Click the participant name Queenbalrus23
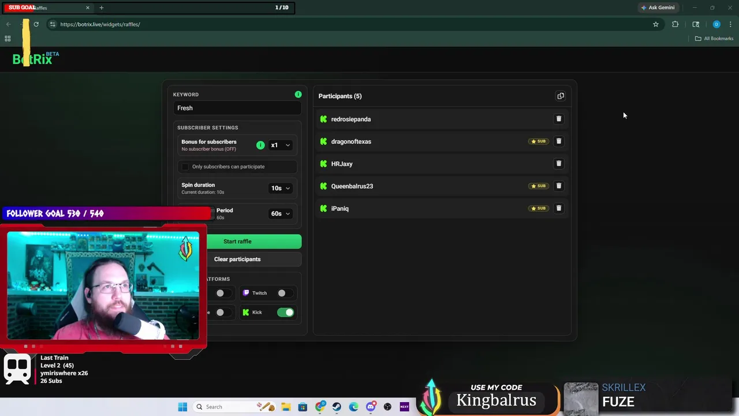This screenshot has width=739, height=416. pyautogui.click(x=352, y=186)
